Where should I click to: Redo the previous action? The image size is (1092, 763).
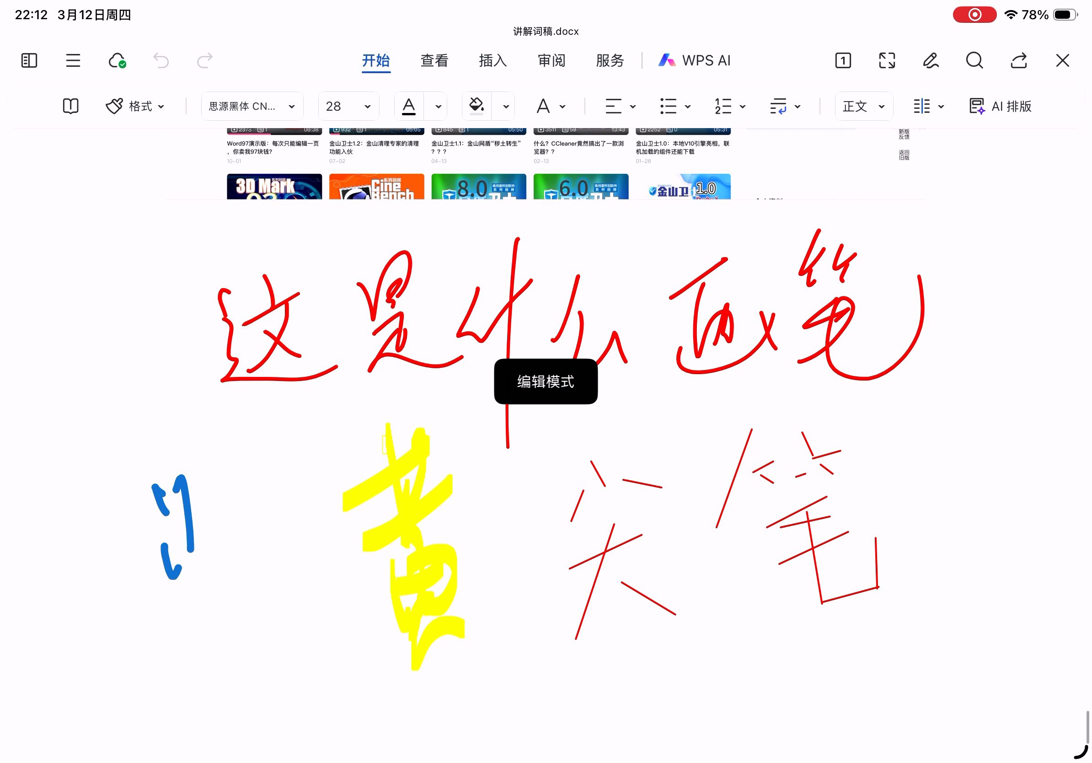(x=204, y=60)
